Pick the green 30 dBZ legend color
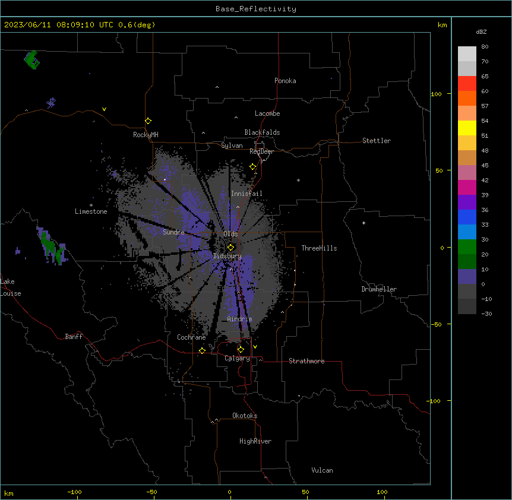 tap(467, 247)
